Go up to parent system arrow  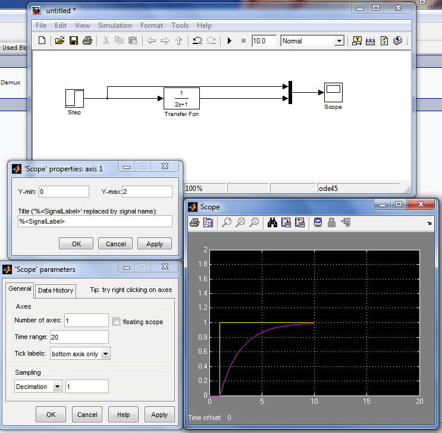(x=178, y=41)
